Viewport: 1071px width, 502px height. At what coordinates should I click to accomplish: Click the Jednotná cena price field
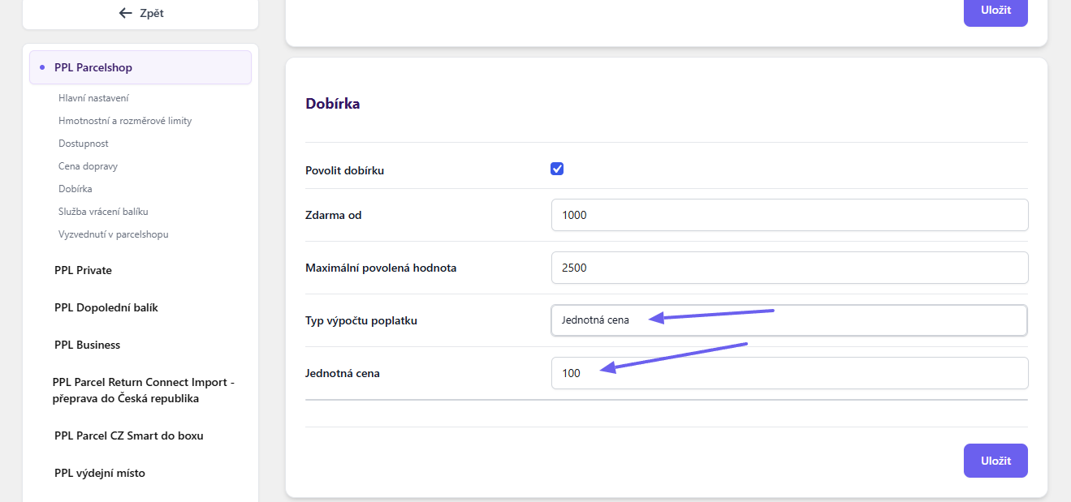click(789, 373)
